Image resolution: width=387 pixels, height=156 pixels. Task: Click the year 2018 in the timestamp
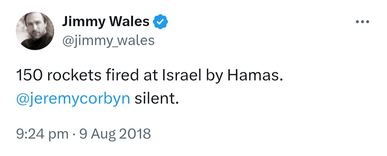pyautogui.click(x=135, y=134)
